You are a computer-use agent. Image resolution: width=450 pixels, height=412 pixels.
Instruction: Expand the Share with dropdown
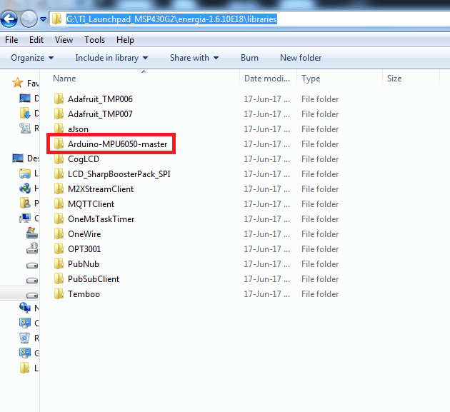(194, 58)
